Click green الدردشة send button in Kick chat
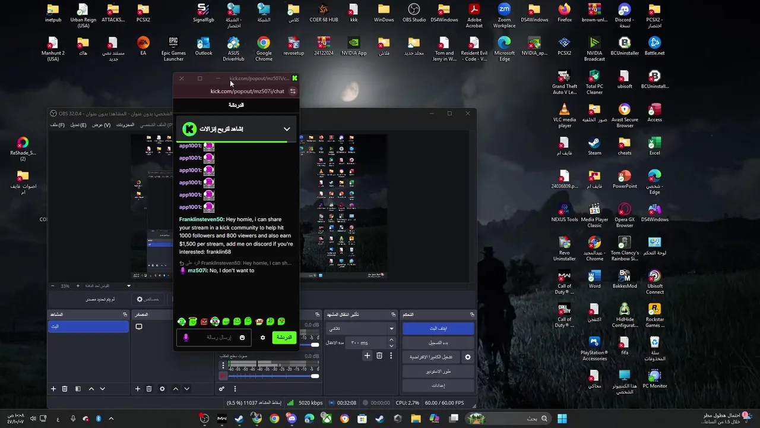The image size is (760, 428). click(x=283, y=338)
